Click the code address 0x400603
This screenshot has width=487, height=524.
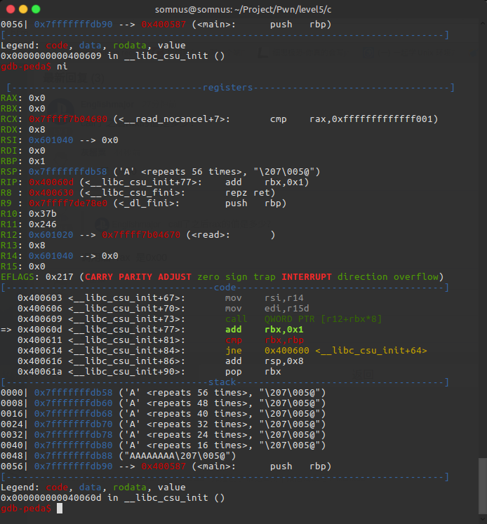point(40,298)
